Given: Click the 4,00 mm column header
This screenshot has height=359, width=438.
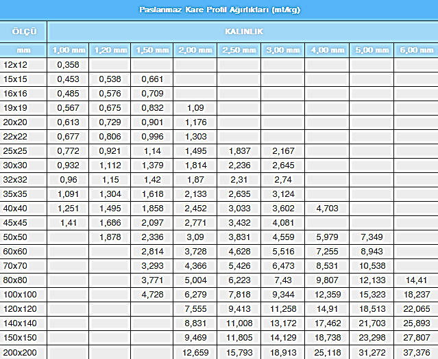Looking at the screenshot, I should [x=326, y=50].
